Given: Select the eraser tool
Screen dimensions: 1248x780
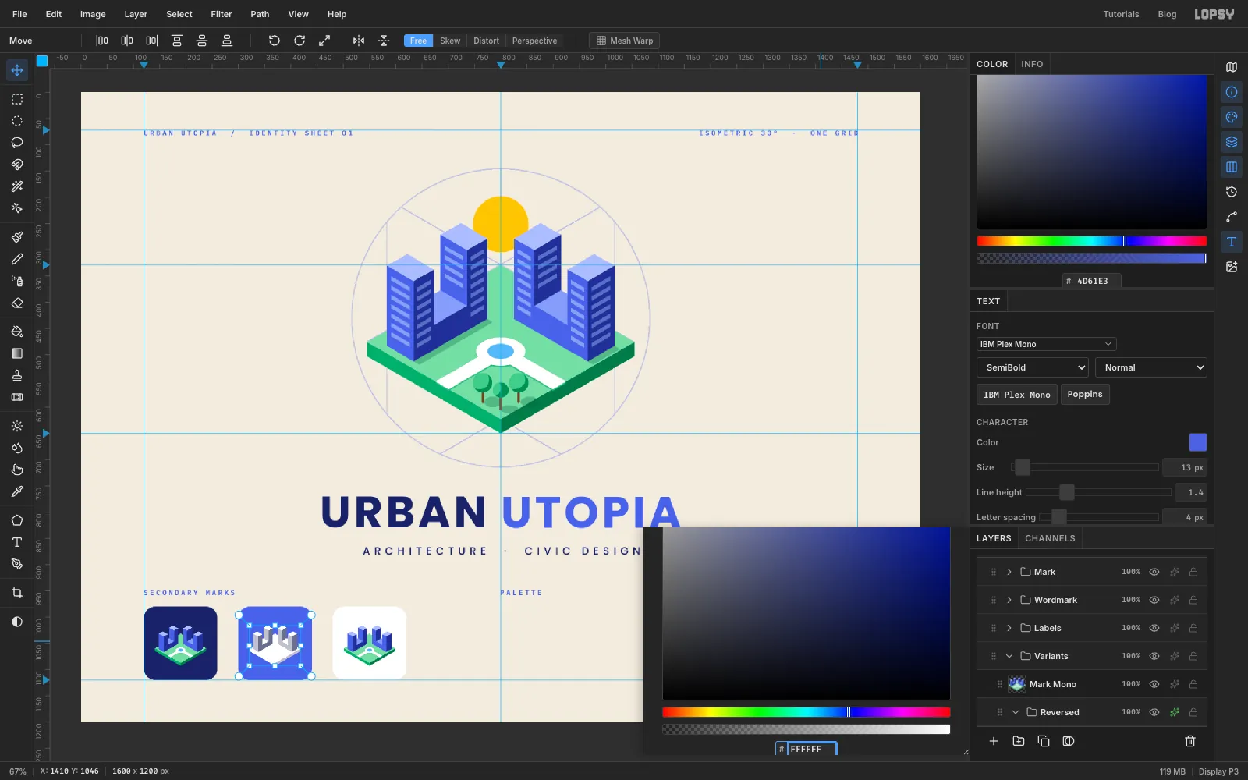Looking at the screenshot, I should coord(17,303).
